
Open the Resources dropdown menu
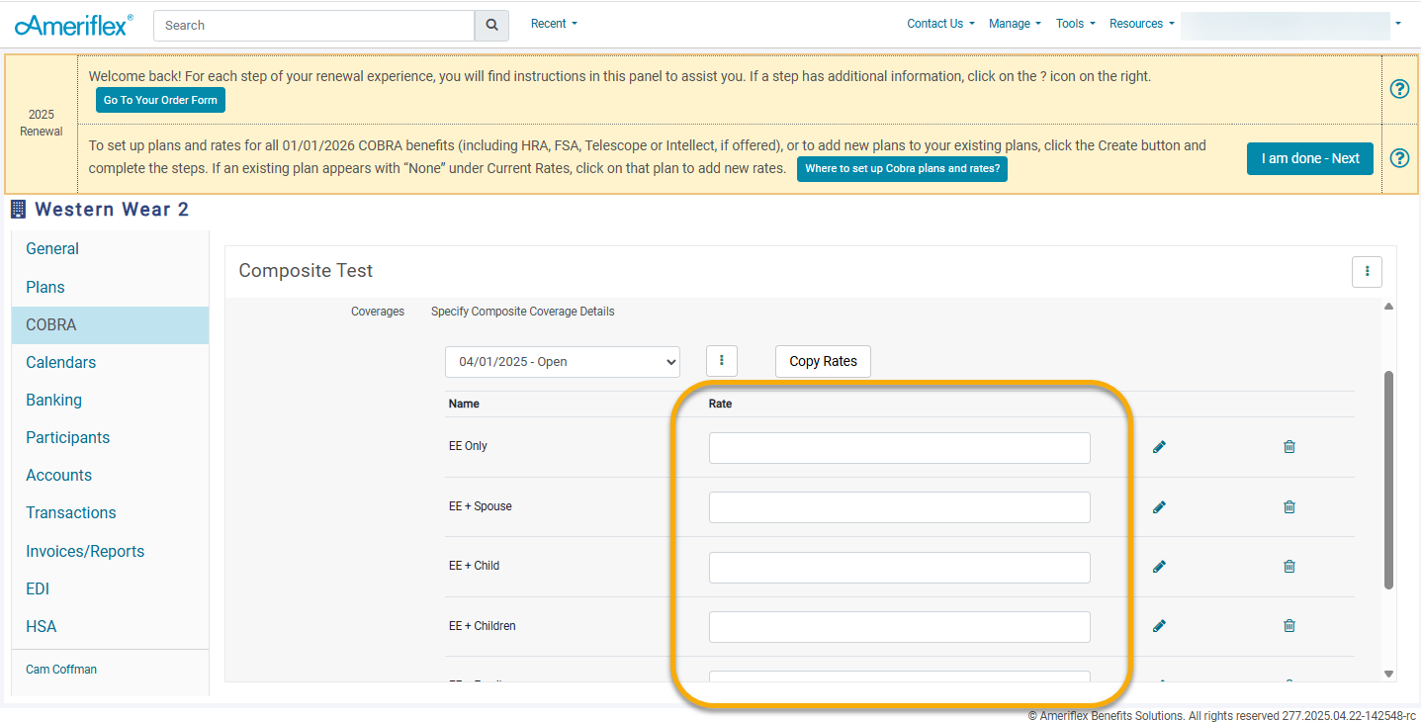coord(1141,24)
